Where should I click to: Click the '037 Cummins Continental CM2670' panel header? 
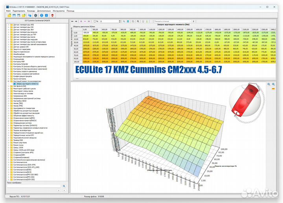(37, 21)
